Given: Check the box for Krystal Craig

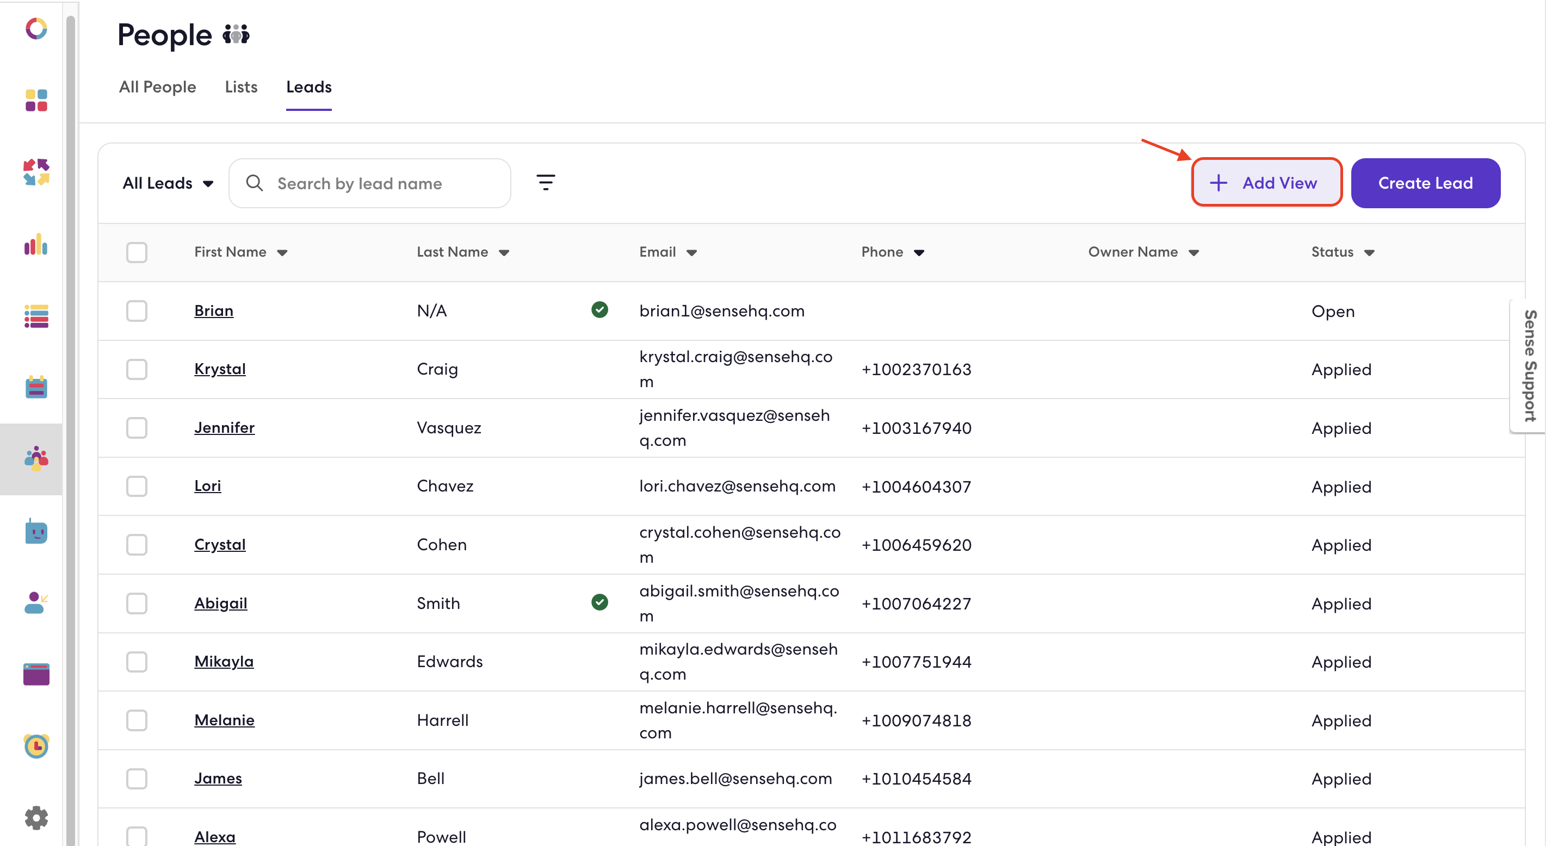Looking at the screenshot, I should click(137, 369).
